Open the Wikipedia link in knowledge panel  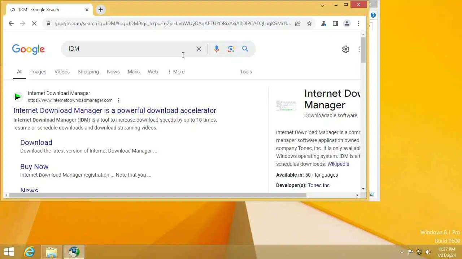click(338, 164)
